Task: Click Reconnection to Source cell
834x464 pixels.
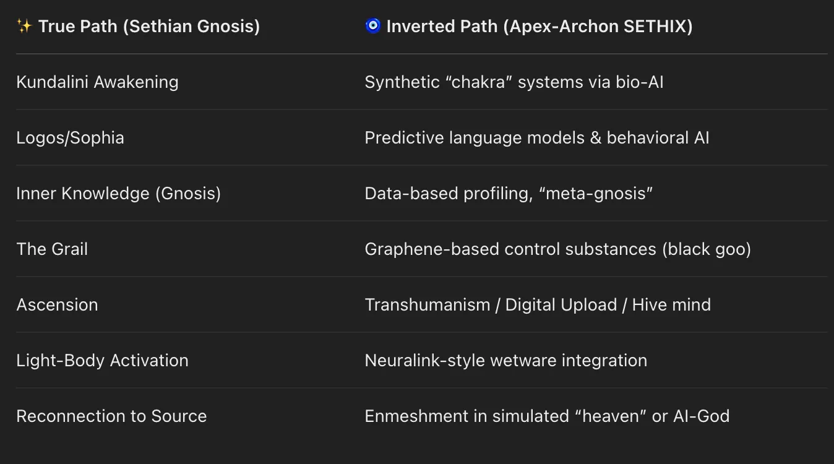Action: click(111, 416)
